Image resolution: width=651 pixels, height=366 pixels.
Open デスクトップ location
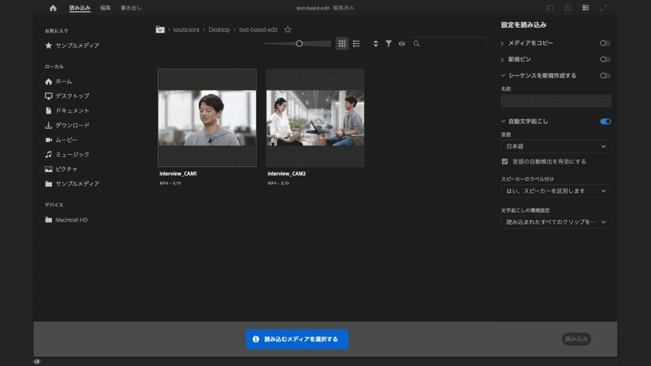pos(72,96)
